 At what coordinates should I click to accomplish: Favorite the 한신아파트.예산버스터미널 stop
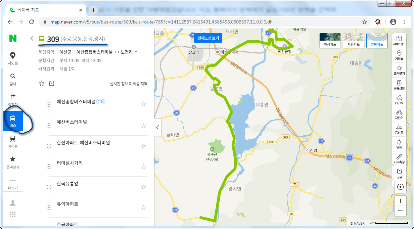pyautogui.click(x=144, y=146)
